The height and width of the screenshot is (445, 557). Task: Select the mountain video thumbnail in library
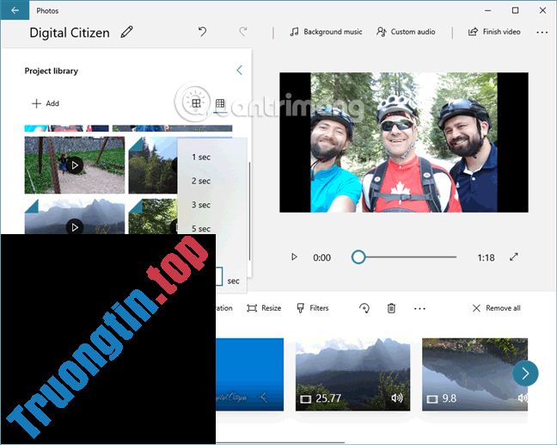point(75,217)
